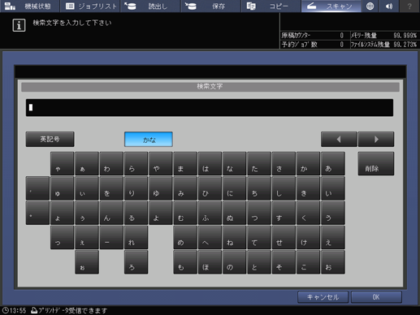
Task: Tap the そ key
Action: pyautogui.click(x=284, y=262)
